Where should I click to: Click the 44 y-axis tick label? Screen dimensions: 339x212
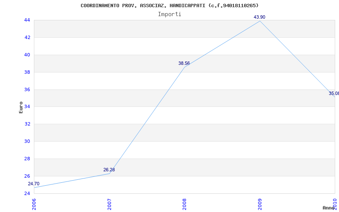pyautogui.click(x=27, y=20)
